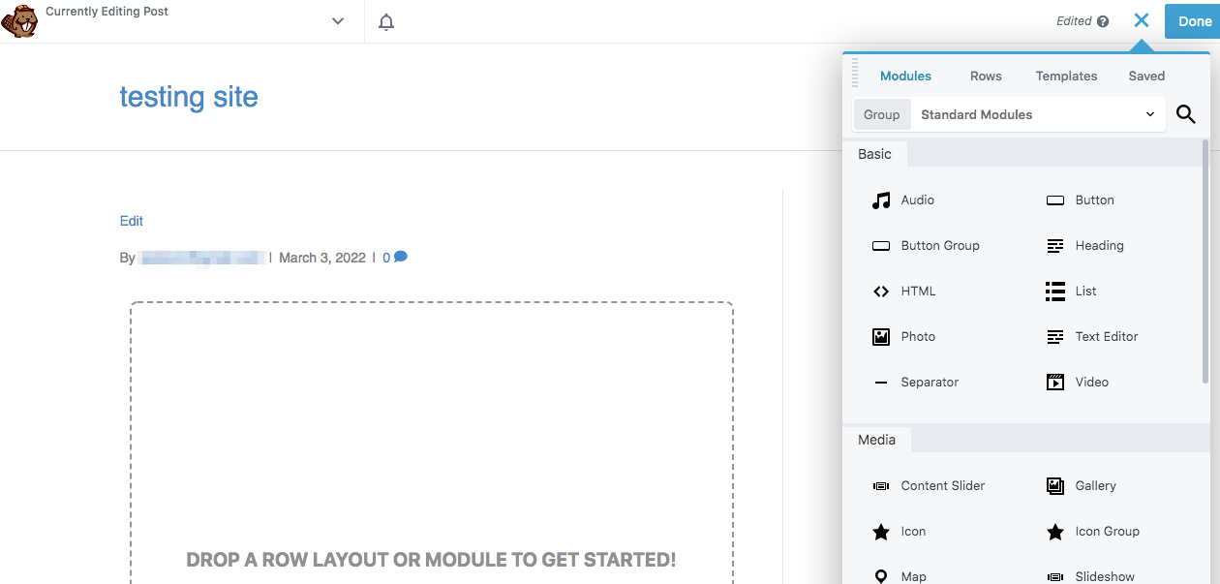The width and height of the screenshot is (1220, 584).
Task: Select the Gallery module icon
Action: point(1055,486)
